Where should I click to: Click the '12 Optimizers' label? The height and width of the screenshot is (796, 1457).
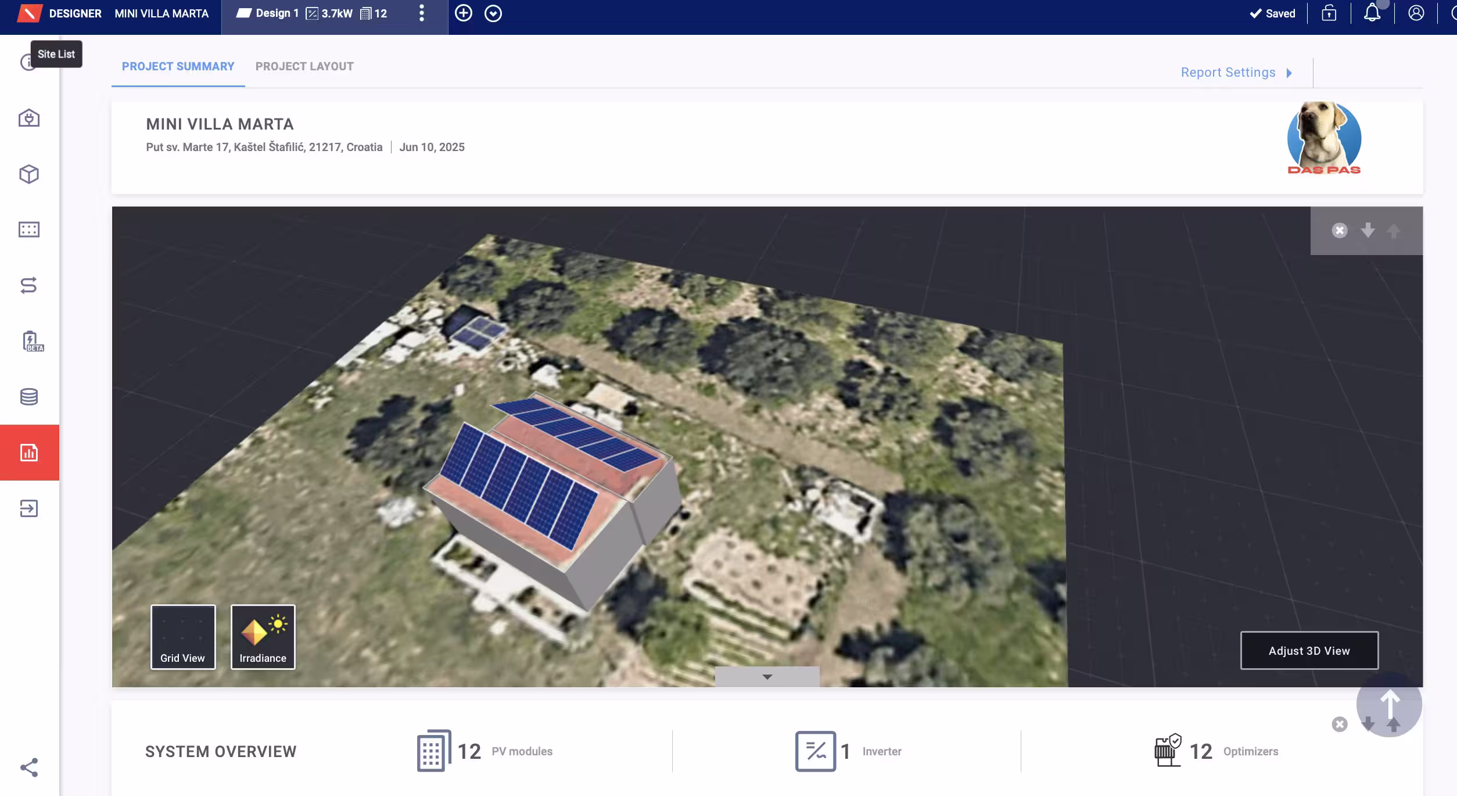pyautogui.click(x=1234, y=751)
